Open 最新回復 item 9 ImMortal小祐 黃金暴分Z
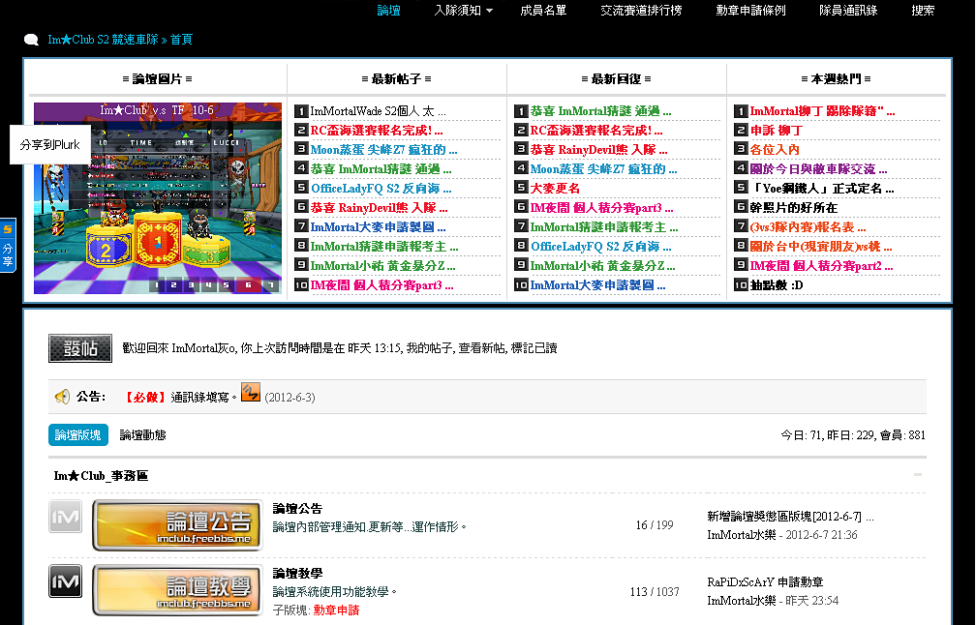The image size is (976, 625). pos(602,265)
